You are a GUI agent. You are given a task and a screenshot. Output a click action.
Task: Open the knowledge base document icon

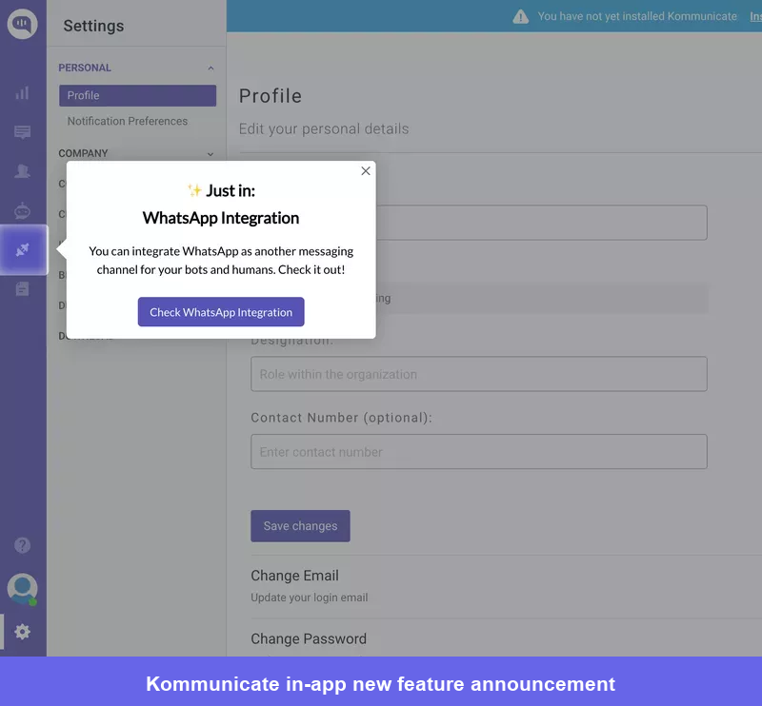pos(22,289)
